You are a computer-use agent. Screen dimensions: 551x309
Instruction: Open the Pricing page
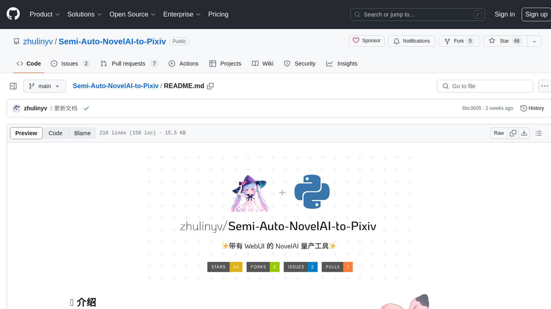click(x=218, y=14)
